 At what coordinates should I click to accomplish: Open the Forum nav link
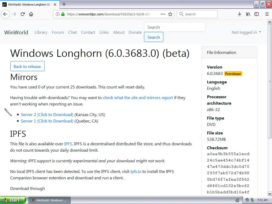(58, 32)
